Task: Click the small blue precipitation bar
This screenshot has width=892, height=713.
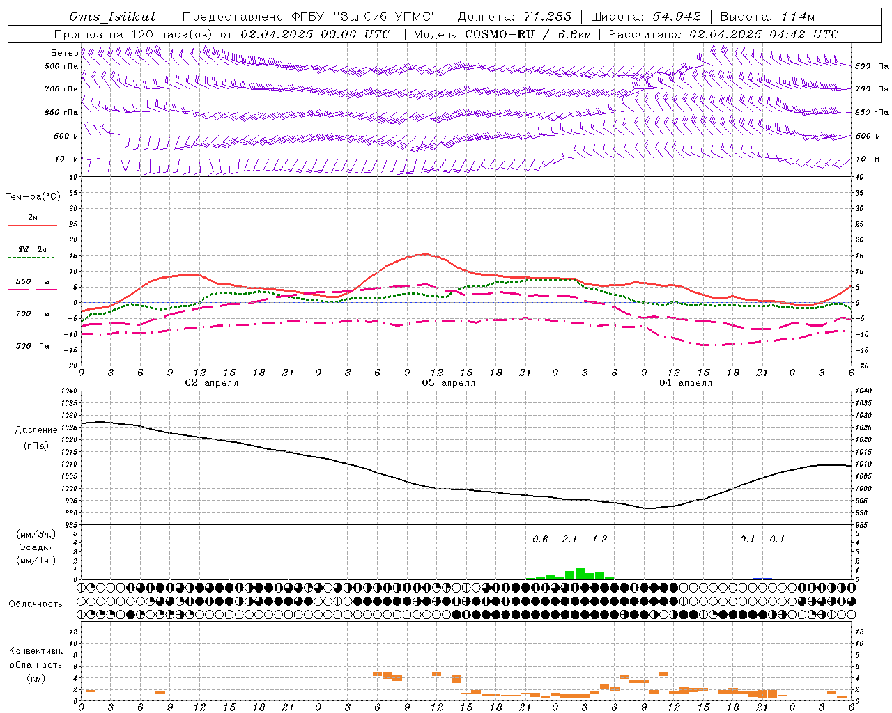Action: click(x=763, y=578)
